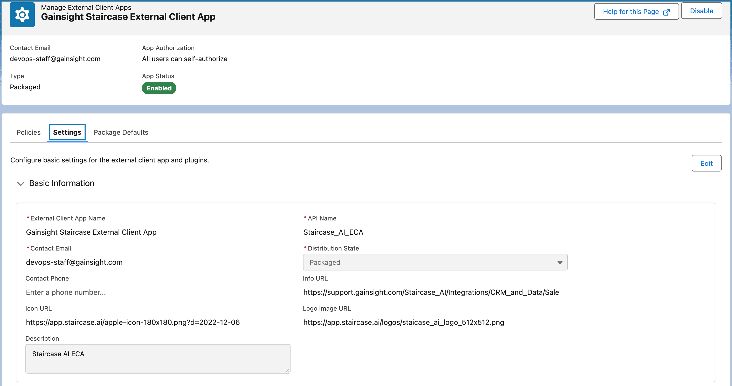The image size is (732, 386).
Task: Click 'All users can self-authorize' text
Action: point(185,59)
